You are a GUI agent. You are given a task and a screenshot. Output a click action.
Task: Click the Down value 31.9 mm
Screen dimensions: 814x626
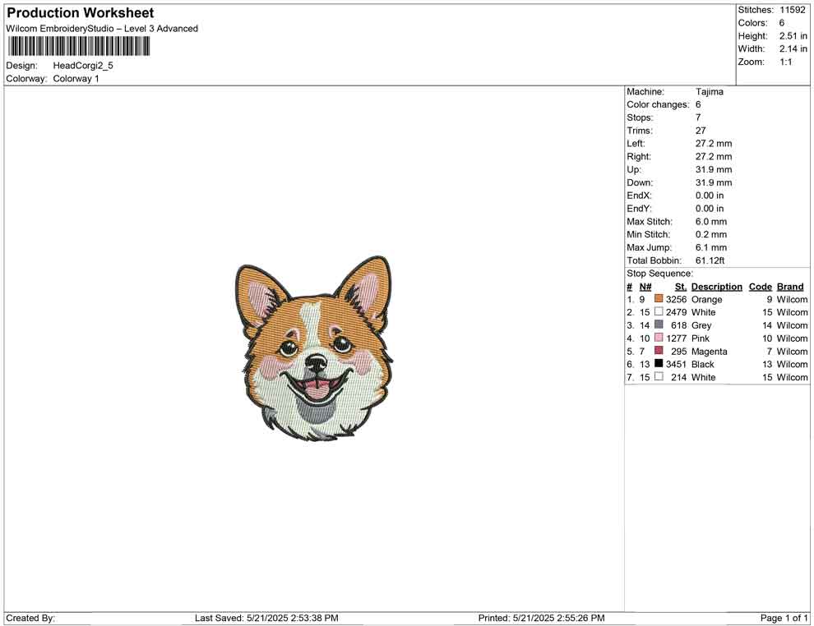coord(714,182)
